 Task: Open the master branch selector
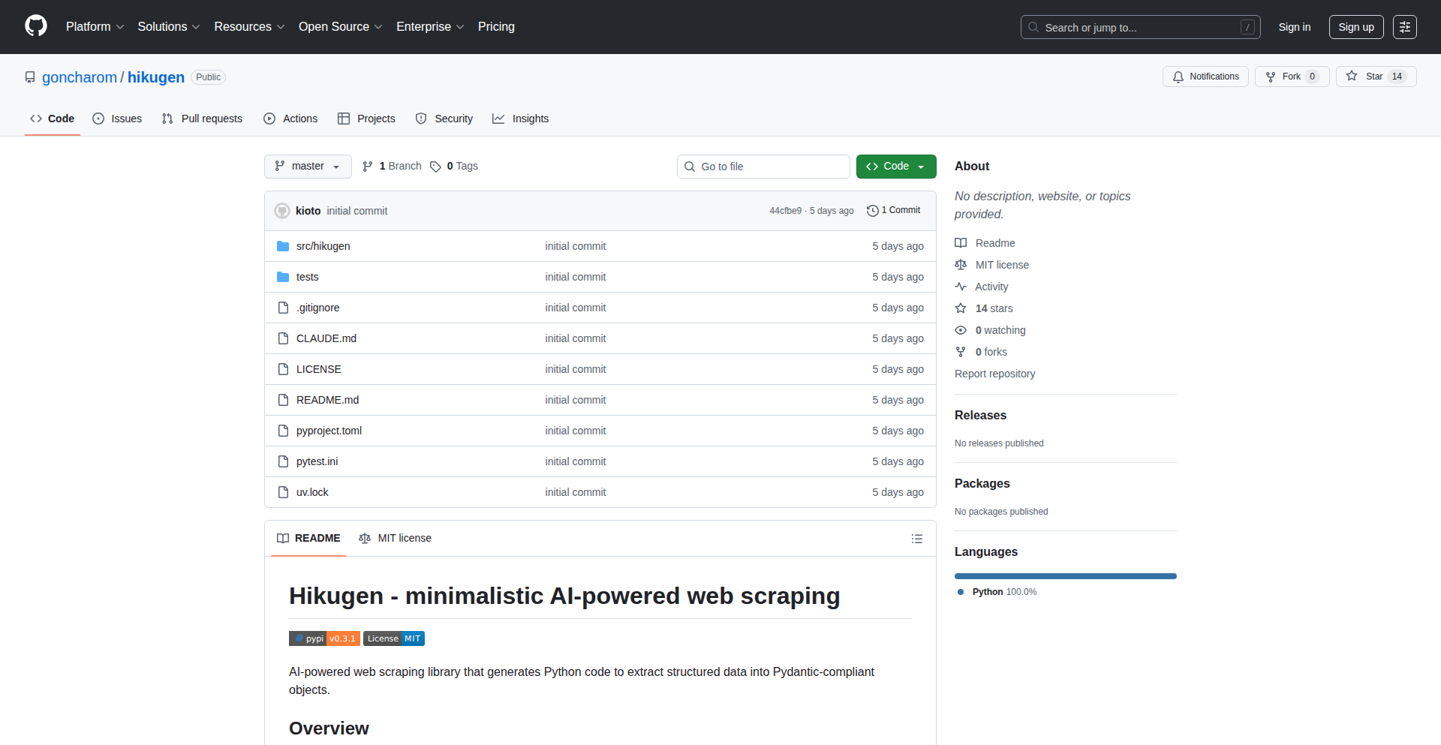(308, 166)
